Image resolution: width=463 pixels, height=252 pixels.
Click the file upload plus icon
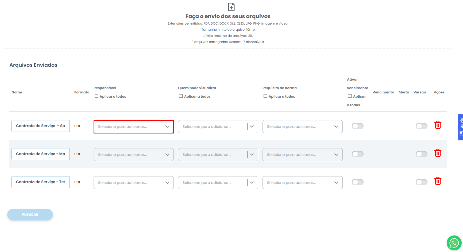[231, 7]
